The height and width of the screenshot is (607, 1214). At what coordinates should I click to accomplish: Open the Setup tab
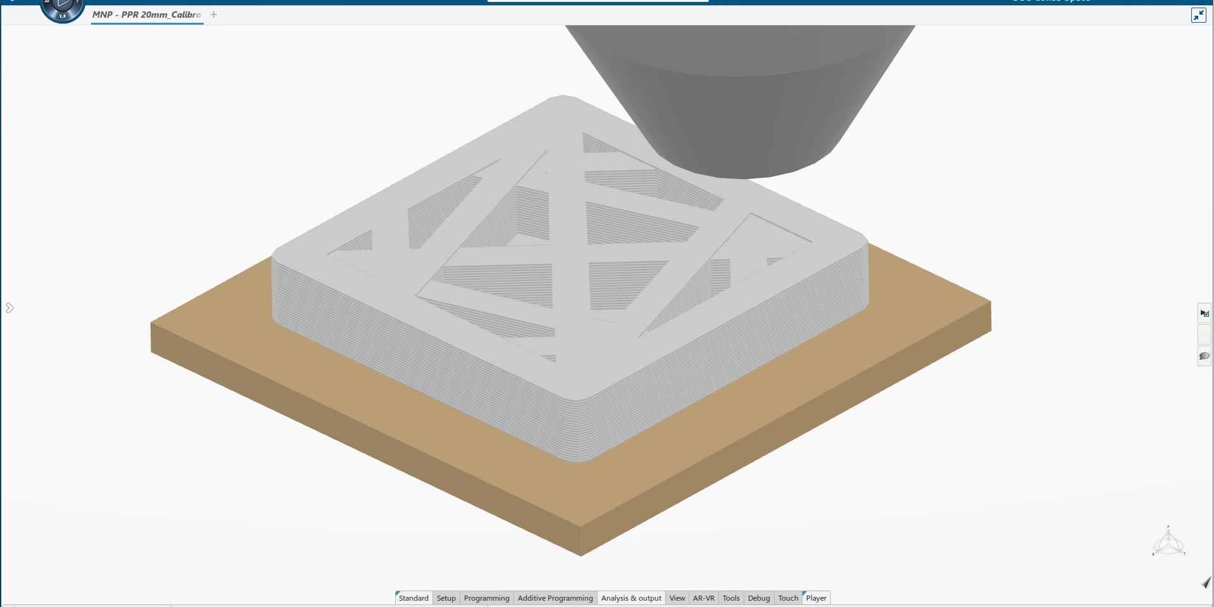[x=446, y=598]
